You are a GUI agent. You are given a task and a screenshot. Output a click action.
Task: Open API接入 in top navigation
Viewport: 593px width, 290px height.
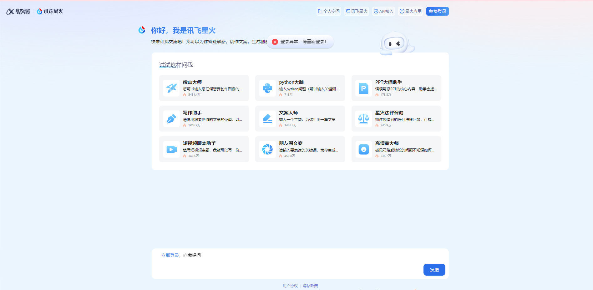pyautogui.click(x=383, y=11)
